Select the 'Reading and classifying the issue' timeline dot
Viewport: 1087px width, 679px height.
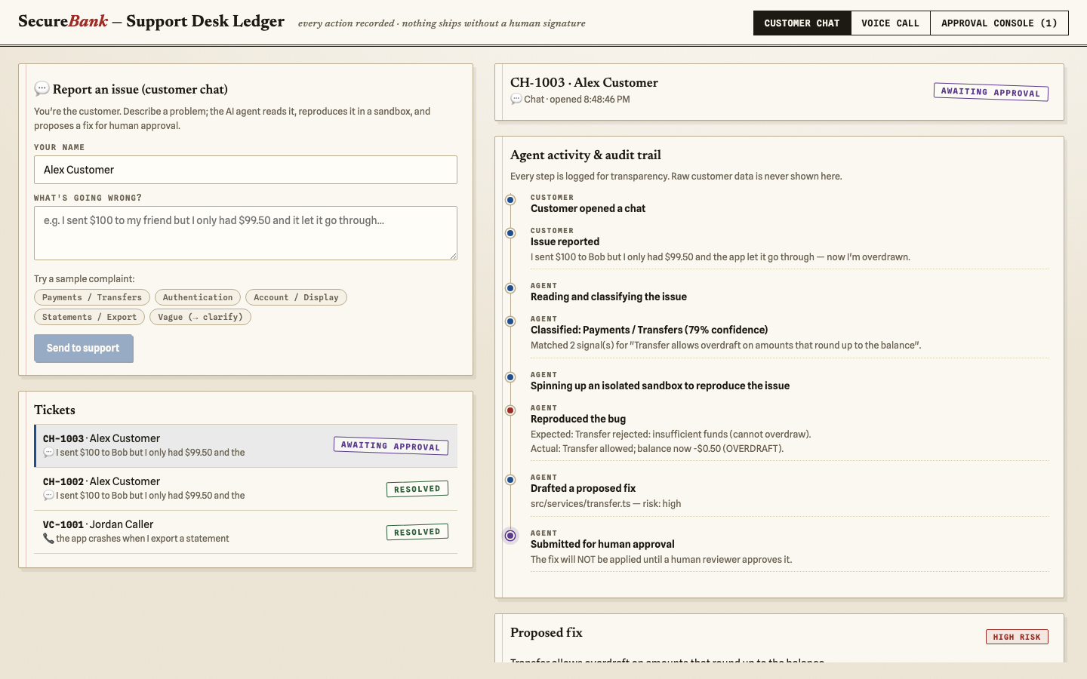[510, 288]
